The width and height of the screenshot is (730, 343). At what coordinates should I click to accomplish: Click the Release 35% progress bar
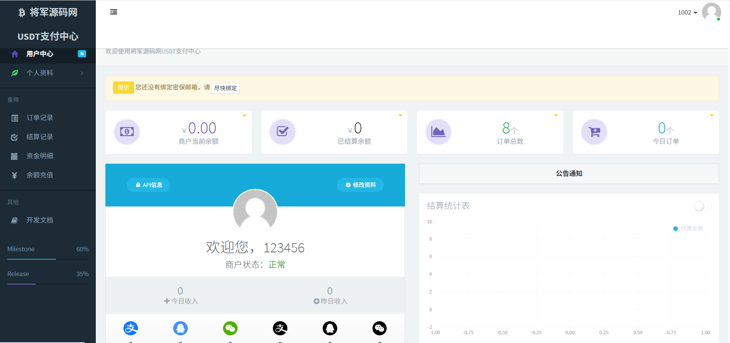48,284
